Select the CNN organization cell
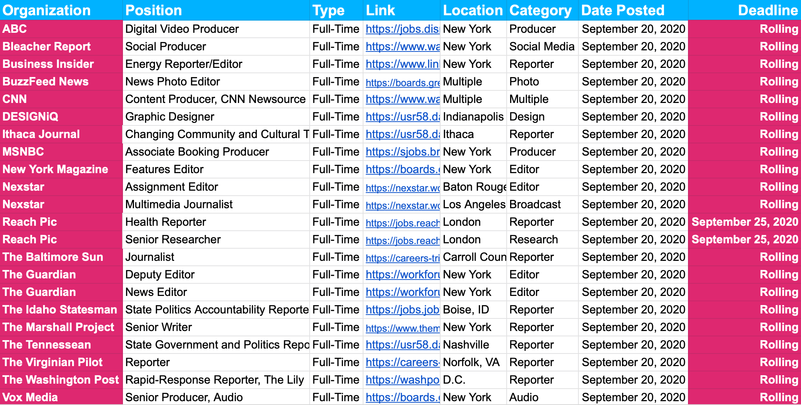The image size is (801, 405). click(61, 99)
